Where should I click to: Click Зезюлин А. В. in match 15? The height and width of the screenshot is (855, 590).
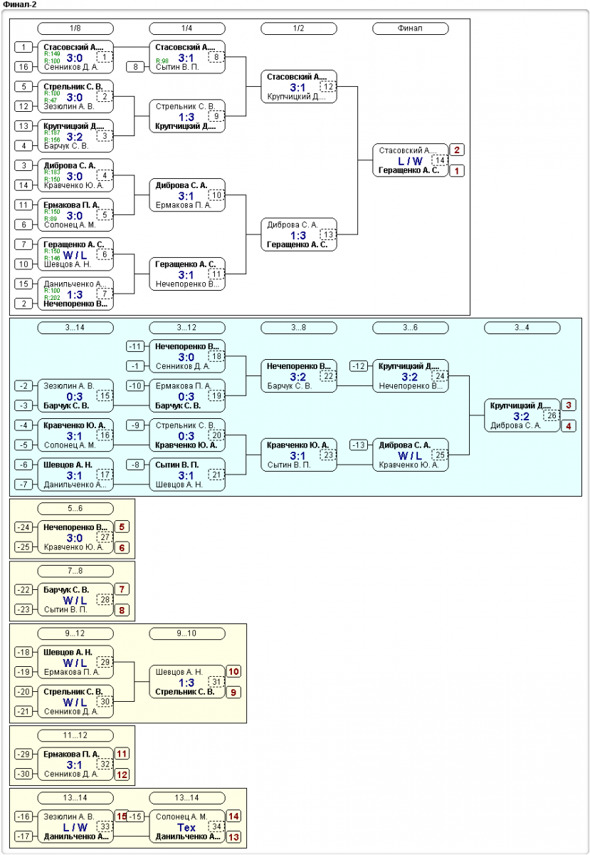[x=69, y=385]
